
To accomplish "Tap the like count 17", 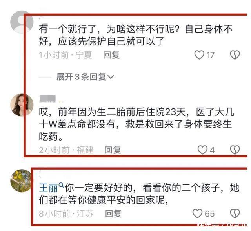I will coord(210,55).
